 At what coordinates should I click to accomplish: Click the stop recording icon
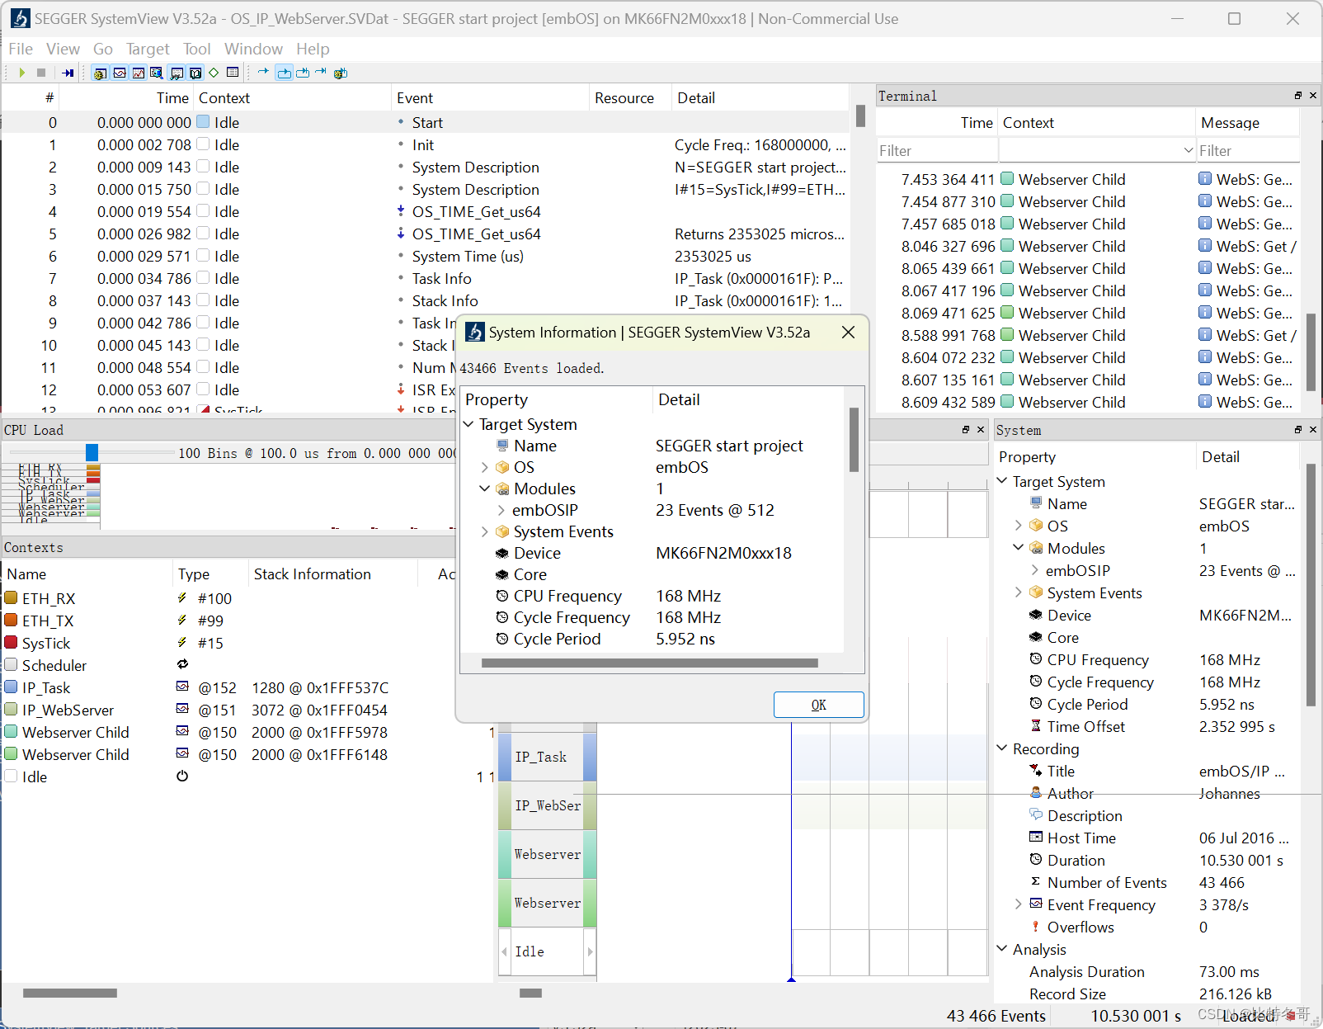(40, 73)
